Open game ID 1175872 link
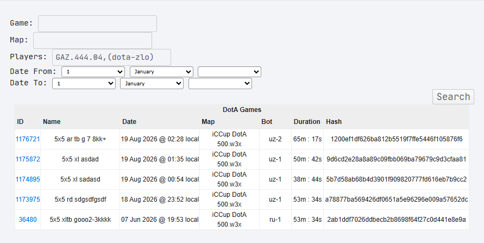This screenshot has height=243, width=484. click(x=28, y=159)
